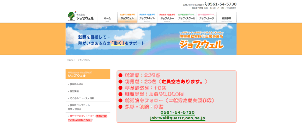Screen dimensions: 302x124
Task: Click the Home breadcrumb link
Action: (x=70, y=60)
